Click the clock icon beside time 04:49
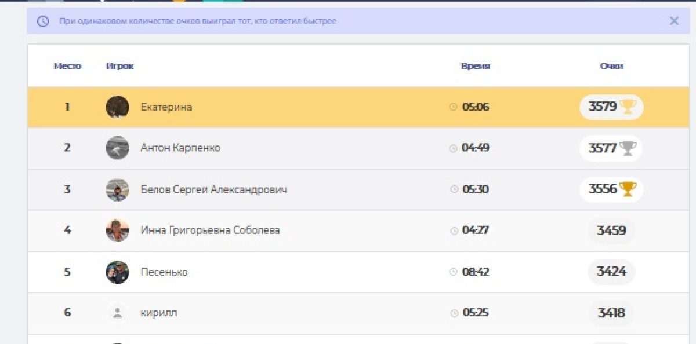The image size is (696, 344). (x=454, y=148)
